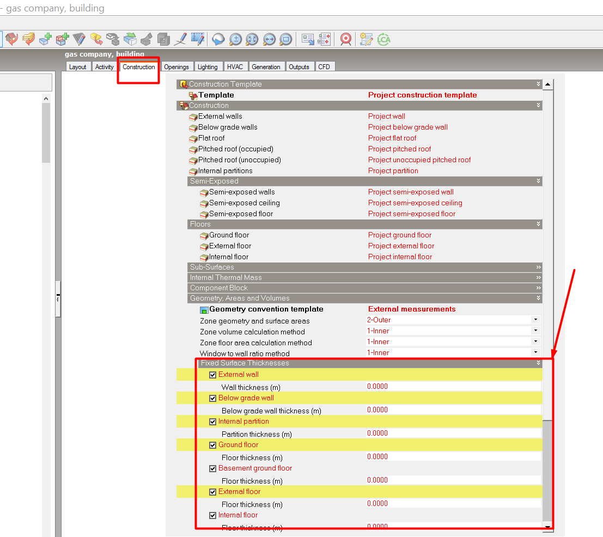This screenshot has height=537, width=603.
Task: Click the properties panel vertical scrollbar thumb
Action: (547, 471)
